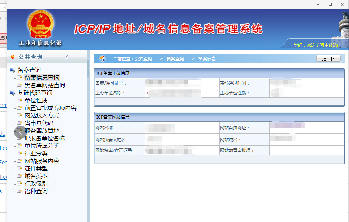This screenshot has width=349, height=222.
Task: Open 前置审批或专项内容 item
Action: tap(51, 108)
